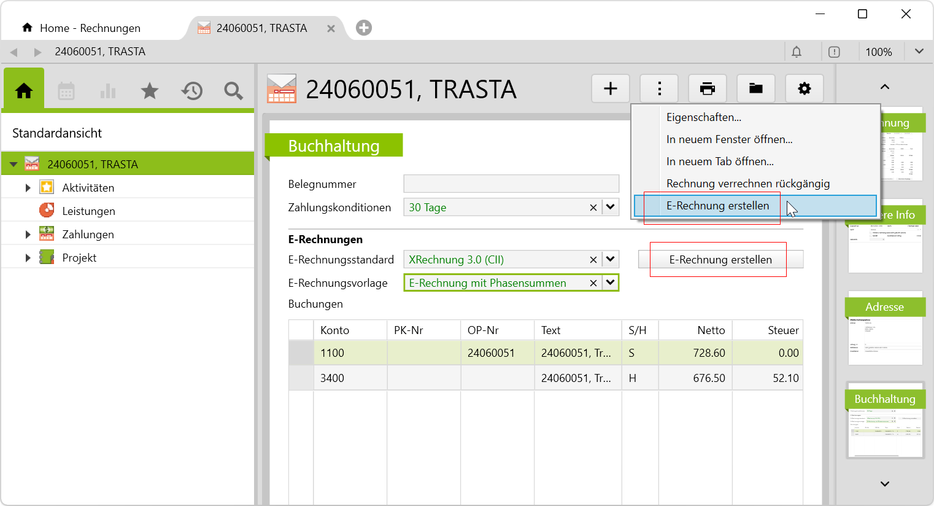This screenshot has width=934, height=506.
Task: Click the plus add button
Action: [x=611, y=89]
